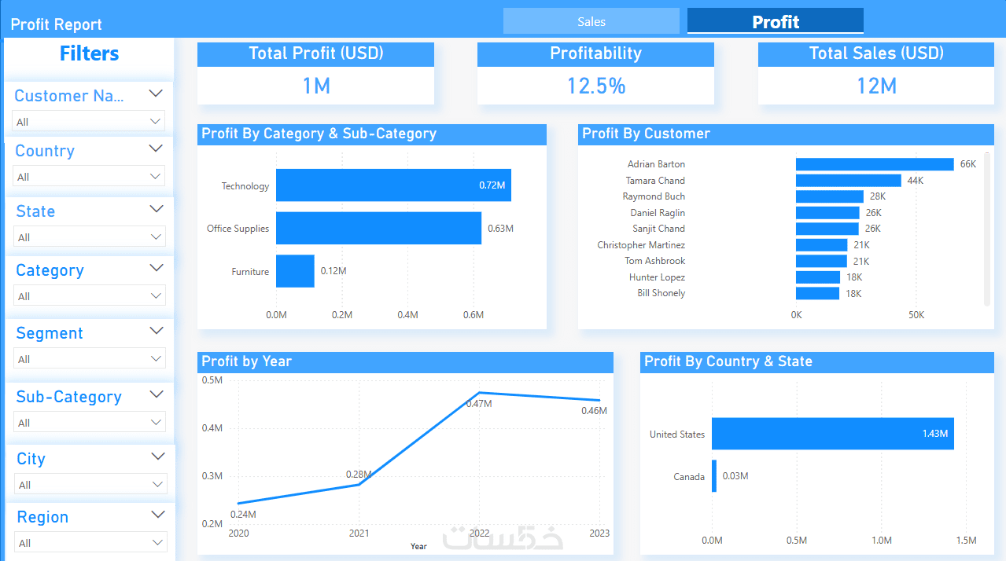Screen dimensions: 1006x561
Task: Click the Total Profit (USD) card
Action: pos(315,73)
